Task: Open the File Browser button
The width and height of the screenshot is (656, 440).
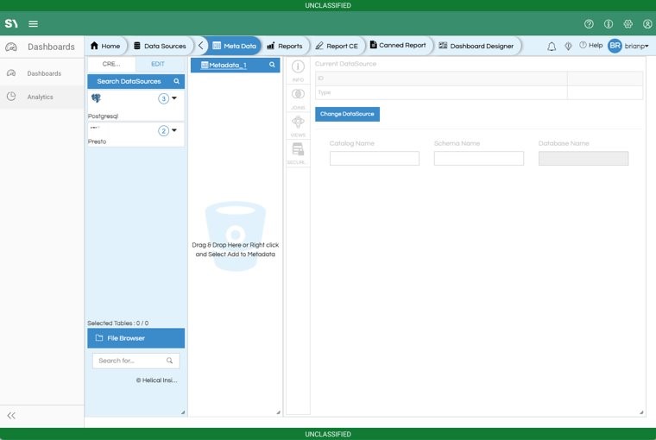Action: tap(136, 338)
